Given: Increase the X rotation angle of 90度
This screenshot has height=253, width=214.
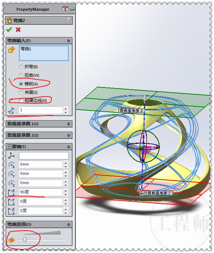Looking at the screenshot, I should pos(66,191).
